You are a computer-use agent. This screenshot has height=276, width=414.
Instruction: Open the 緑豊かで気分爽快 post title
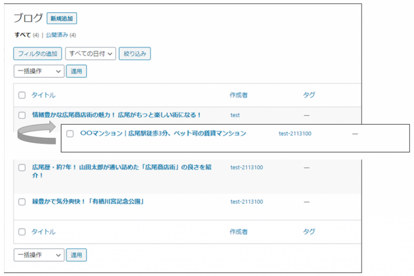pos(88,202)
